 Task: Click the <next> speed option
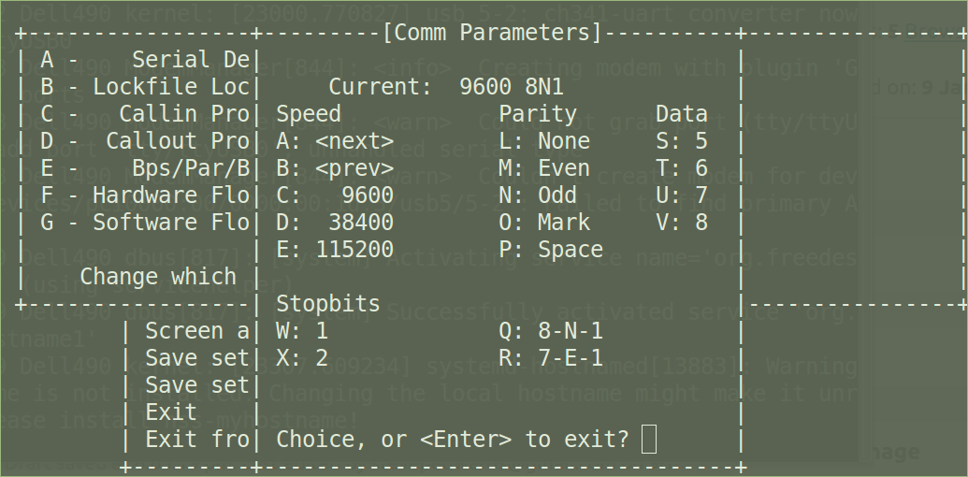point(335,141)
